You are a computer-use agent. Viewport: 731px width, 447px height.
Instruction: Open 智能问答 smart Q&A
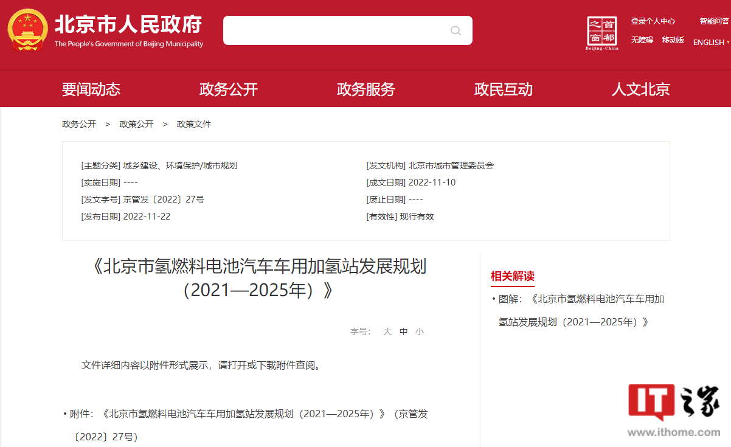pos(714,20)
